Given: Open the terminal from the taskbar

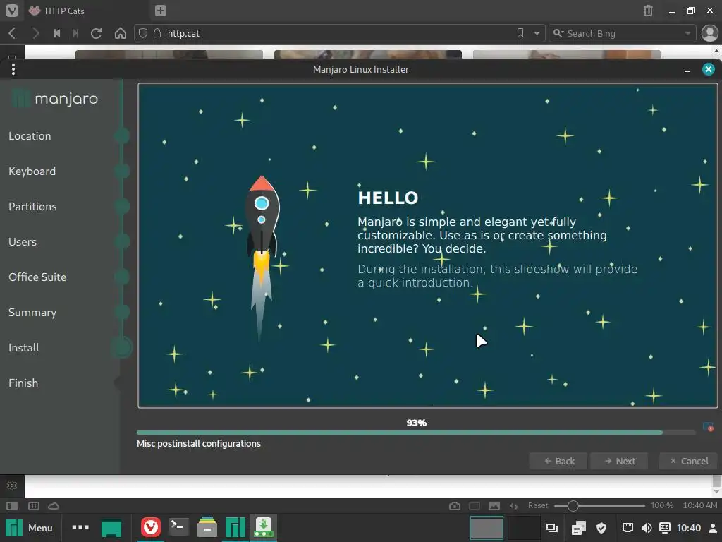Looking at the screenshot, I should pyautogui.click(x=178, y=527).
